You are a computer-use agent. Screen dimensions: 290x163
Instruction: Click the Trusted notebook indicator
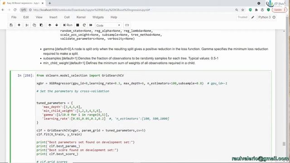coord(242,17)
